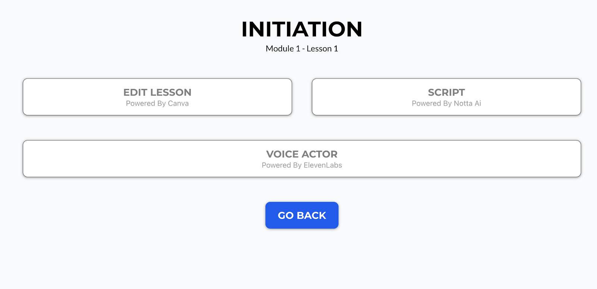Click the SCRIPT heading text
Image resolution: width=597 pixels, height=289 pixels.
coord(446,92)
